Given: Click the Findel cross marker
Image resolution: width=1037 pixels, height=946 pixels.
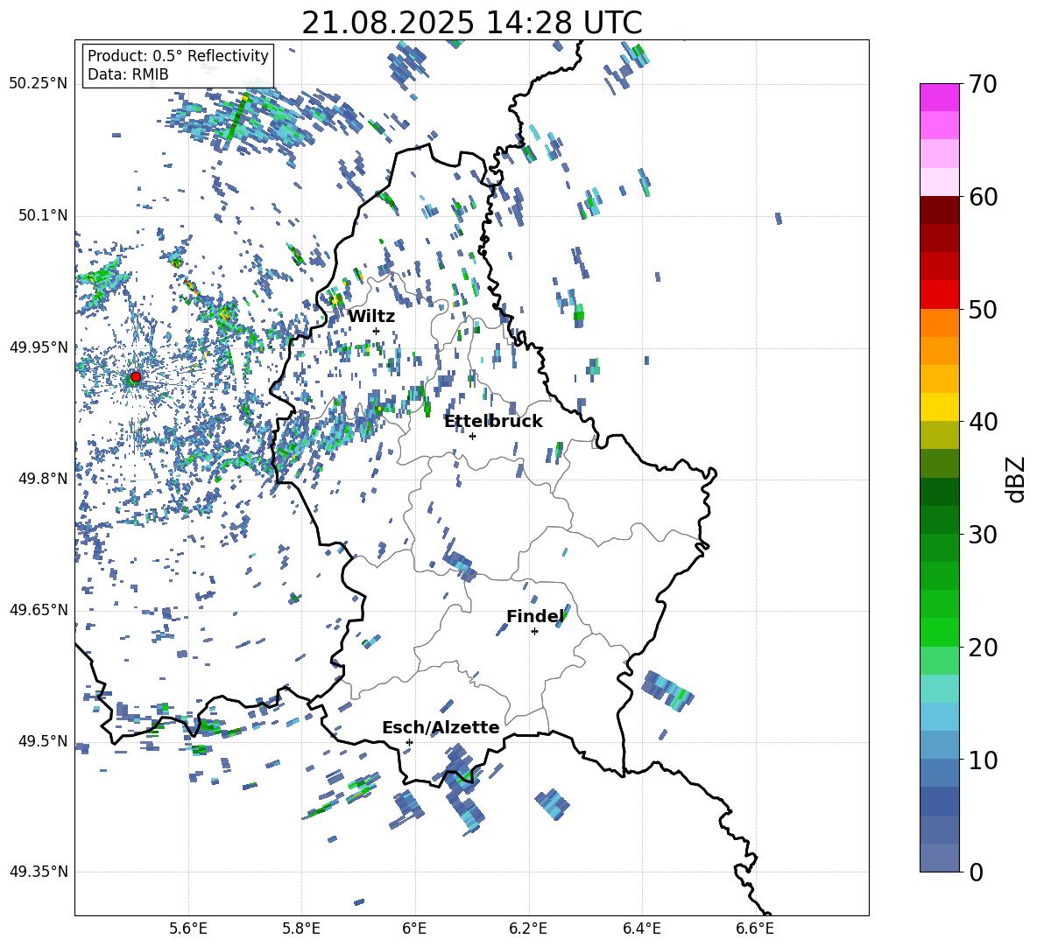Looking at the screenshot, I should [x=534, y=632].
